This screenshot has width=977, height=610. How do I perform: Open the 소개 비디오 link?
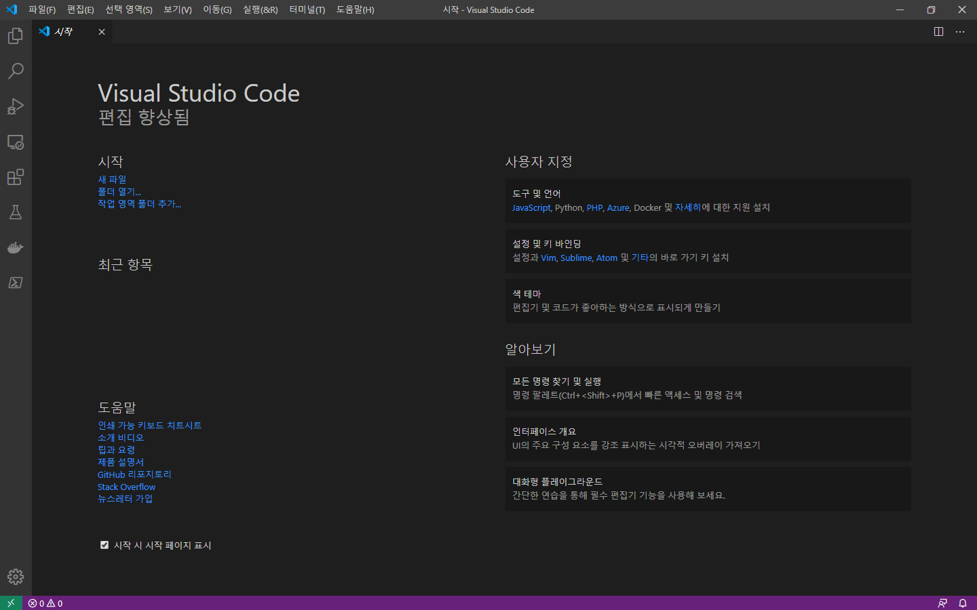[121, 438]
